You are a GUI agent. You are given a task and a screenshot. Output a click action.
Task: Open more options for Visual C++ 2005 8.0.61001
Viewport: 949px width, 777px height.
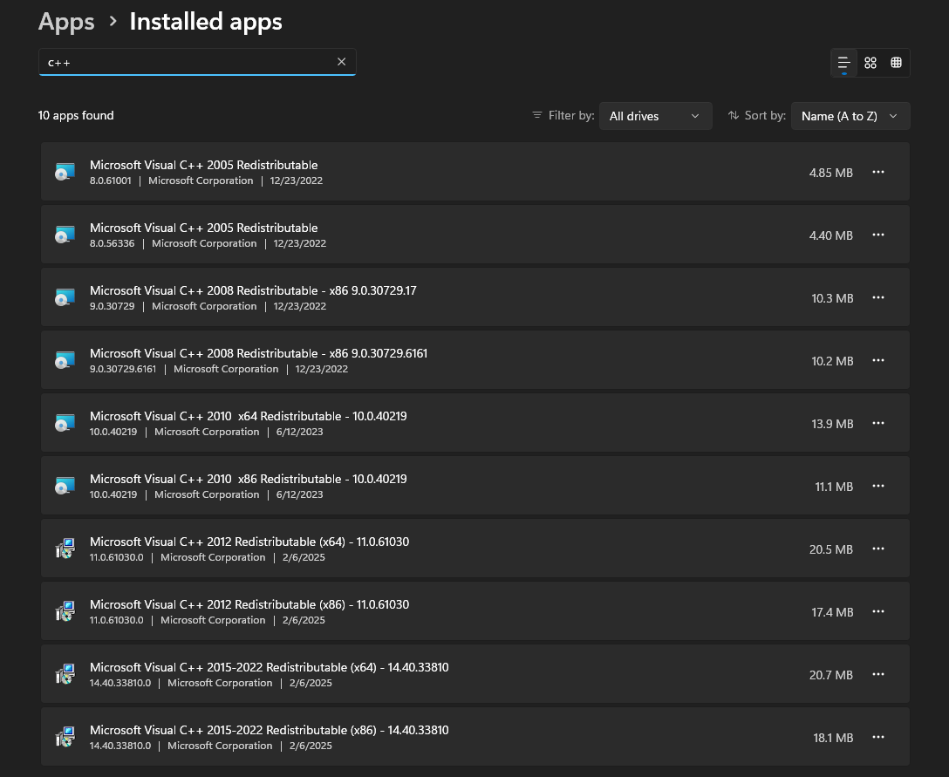pyautogui.click(x=878, y=173)
